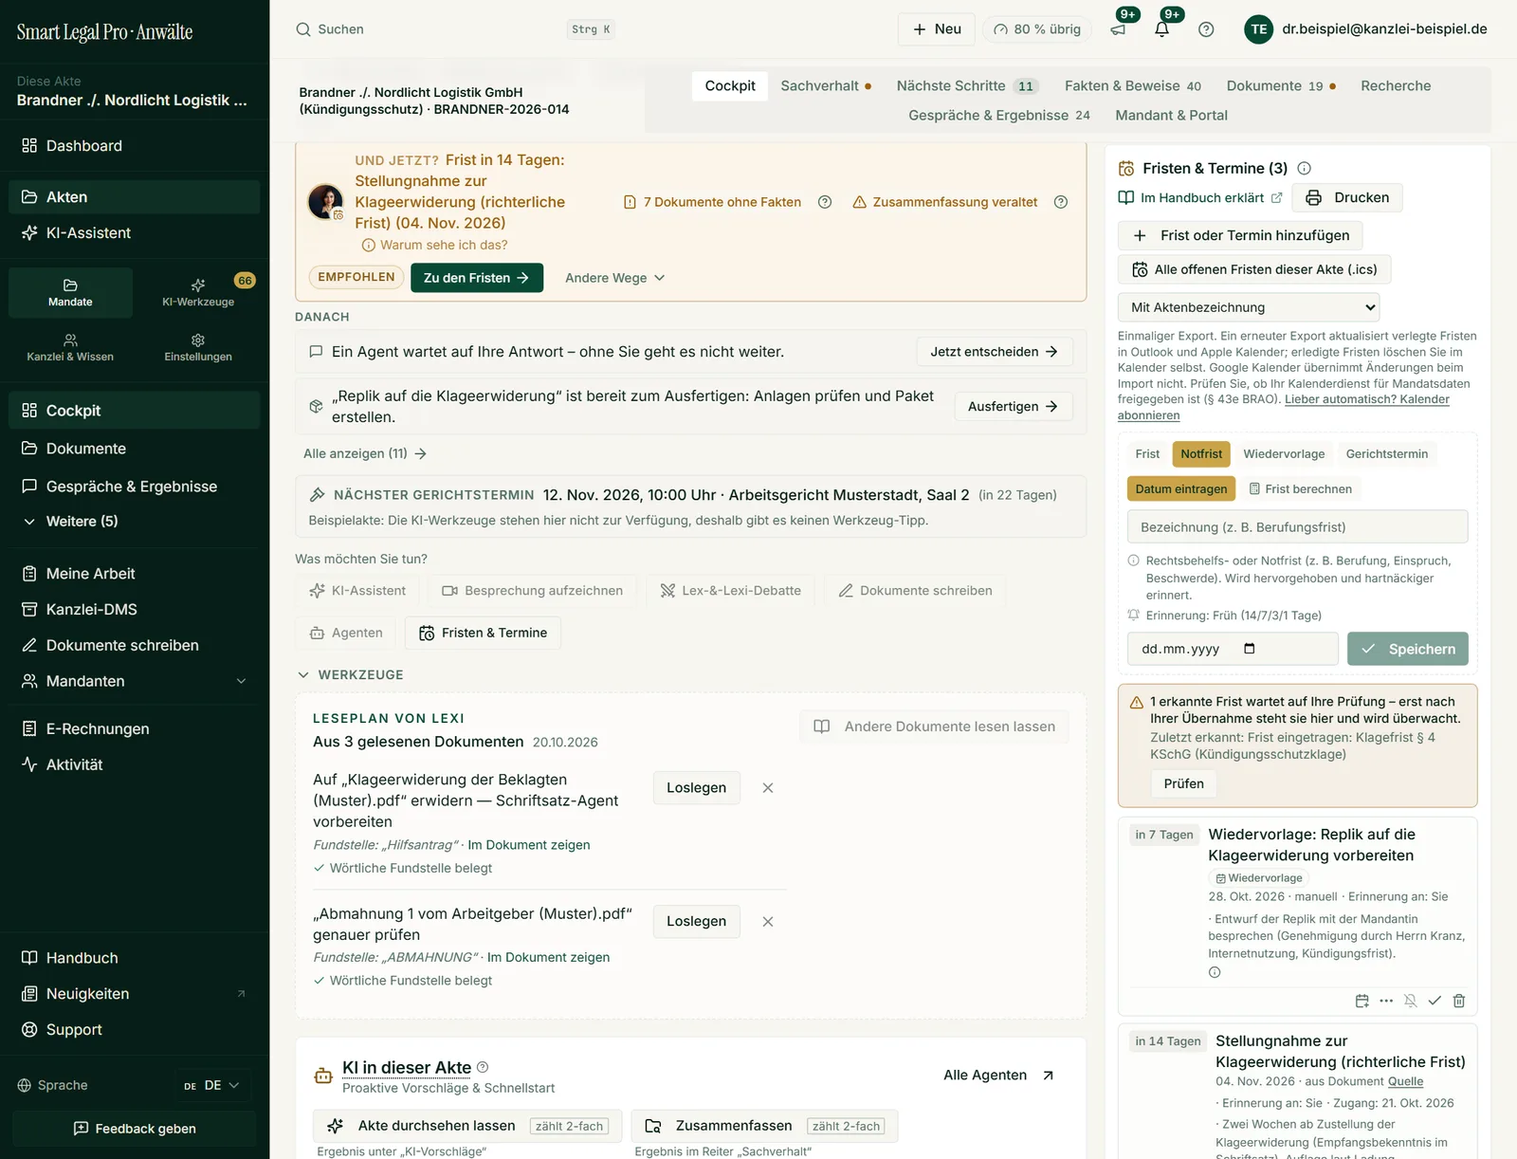This screenshot has width=1517, height=1159.
Task: Switch to Frist berechnen mode
Action: coord(1300,488)
